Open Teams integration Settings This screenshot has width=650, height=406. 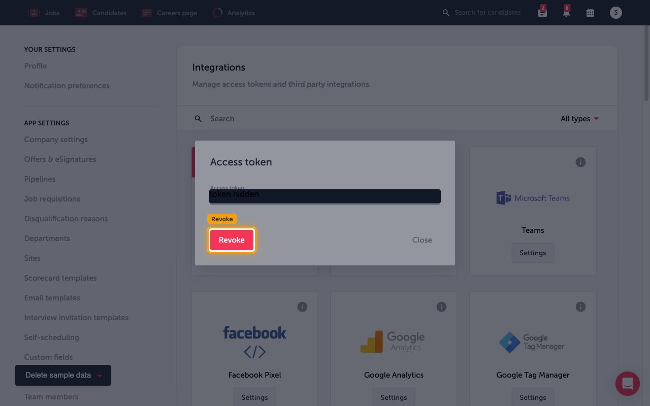(x=533, y=253)
